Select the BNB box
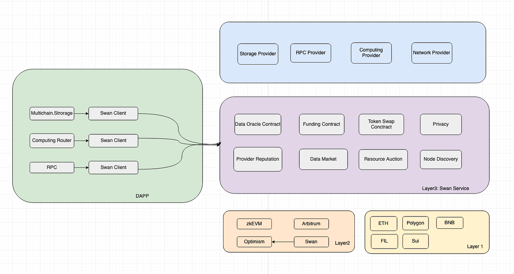The height and width of the screenshot is (274, 514). (x=449, y=223)
